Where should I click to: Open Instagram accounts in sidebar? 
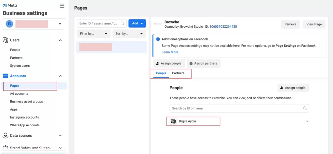24,117
